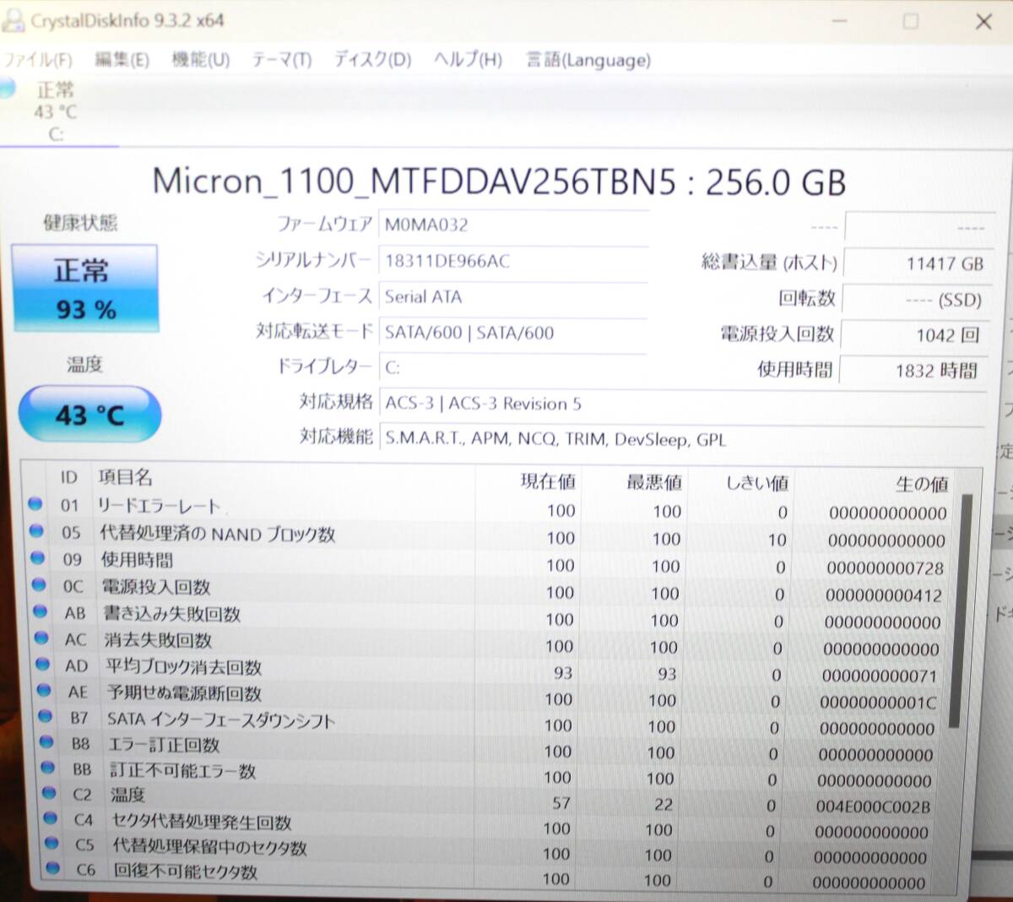Click the 43°C temperature capsule gauge
Viewport: 1013px width, 902px height.
(89, 413)
